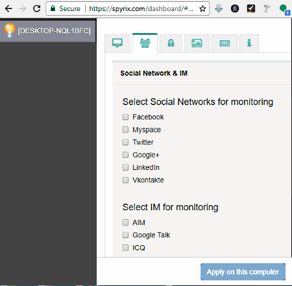Tick the ICQ checkbox

(x=125, y=248)
